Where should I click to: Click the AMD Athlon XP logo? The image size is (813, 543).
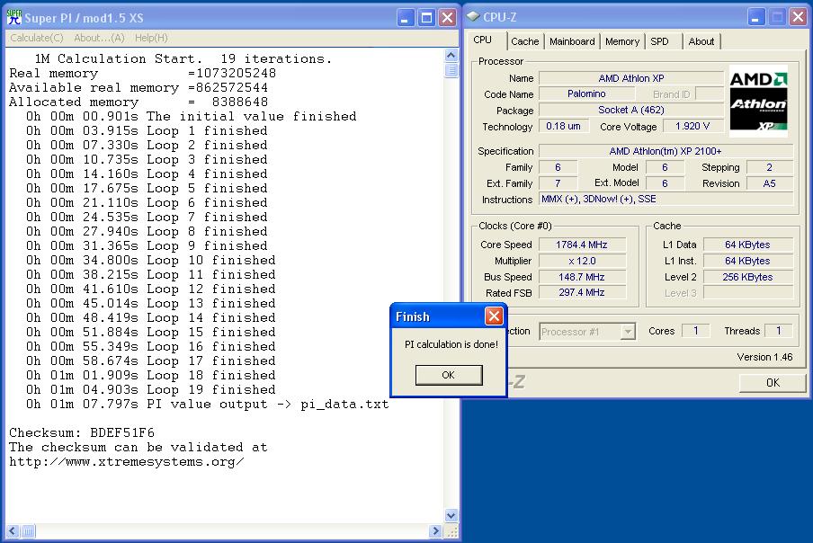click(758, 102)
